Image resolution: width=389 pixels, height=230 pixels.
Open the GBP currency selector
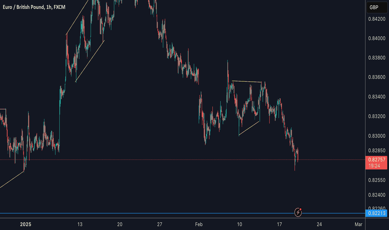pyautogui.click(x=377, y=7)
